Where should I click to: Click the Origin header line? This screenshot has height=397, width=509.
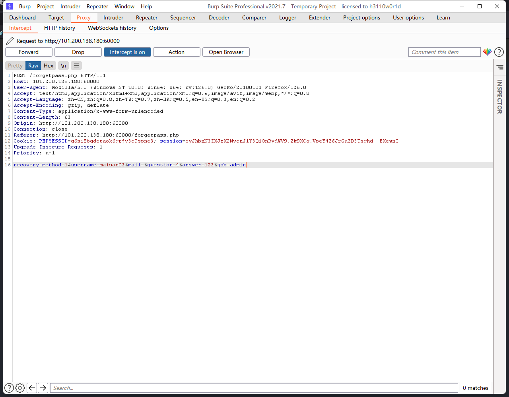coord(71,123)
